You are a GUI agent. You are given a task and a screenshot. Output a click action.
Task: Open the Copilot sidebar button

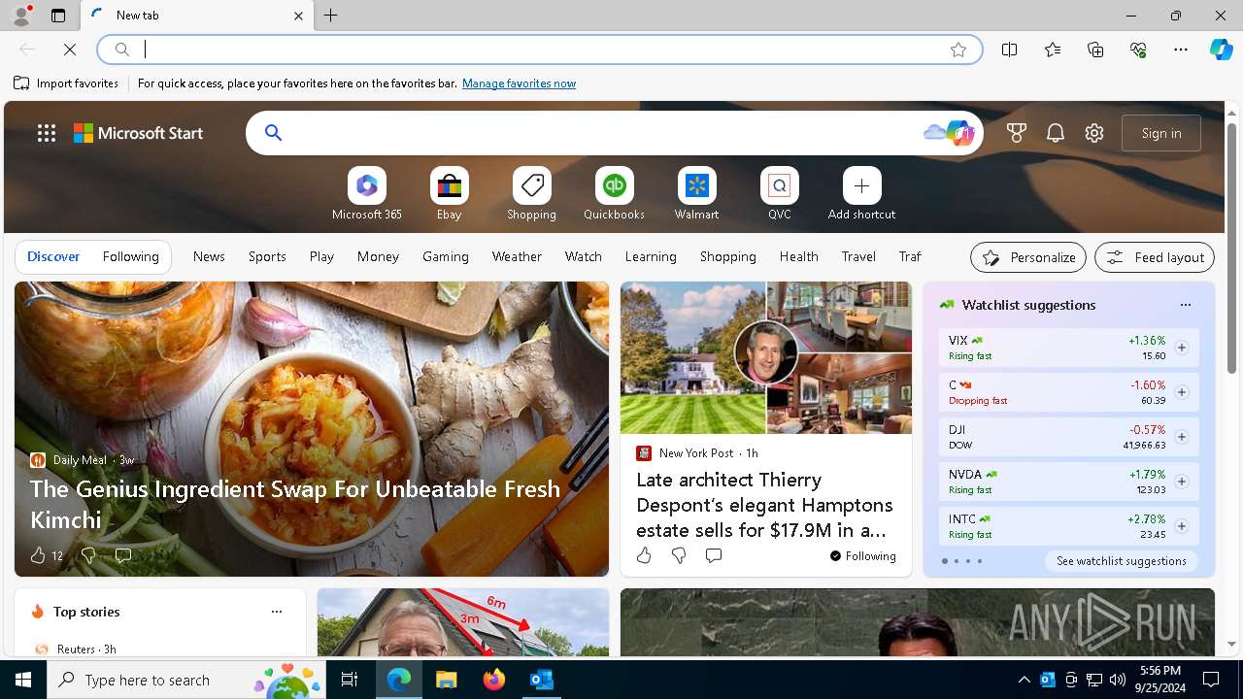[x=1221, y=50]
